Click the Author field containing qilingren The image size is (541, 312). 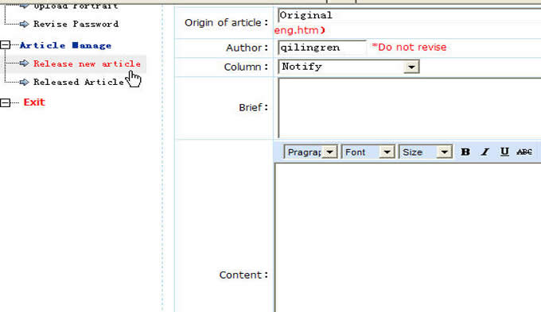[x=322, y=48]
